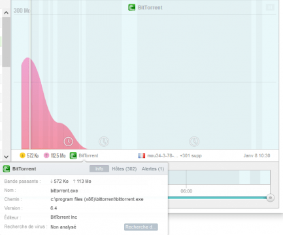Open the Hôtes (302) tab
Viewport: 283px width, 235px height.
pyautogui.click(x=124, y=169)
